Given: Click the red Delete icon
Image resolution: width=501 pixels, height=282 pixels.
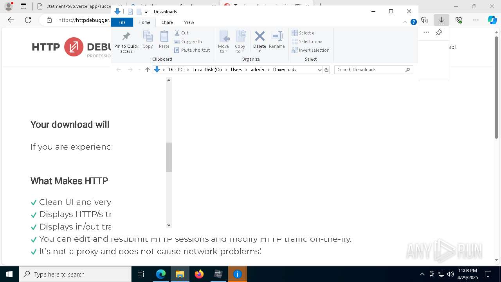Looking at the screenshot, I should tap(260, 36).
